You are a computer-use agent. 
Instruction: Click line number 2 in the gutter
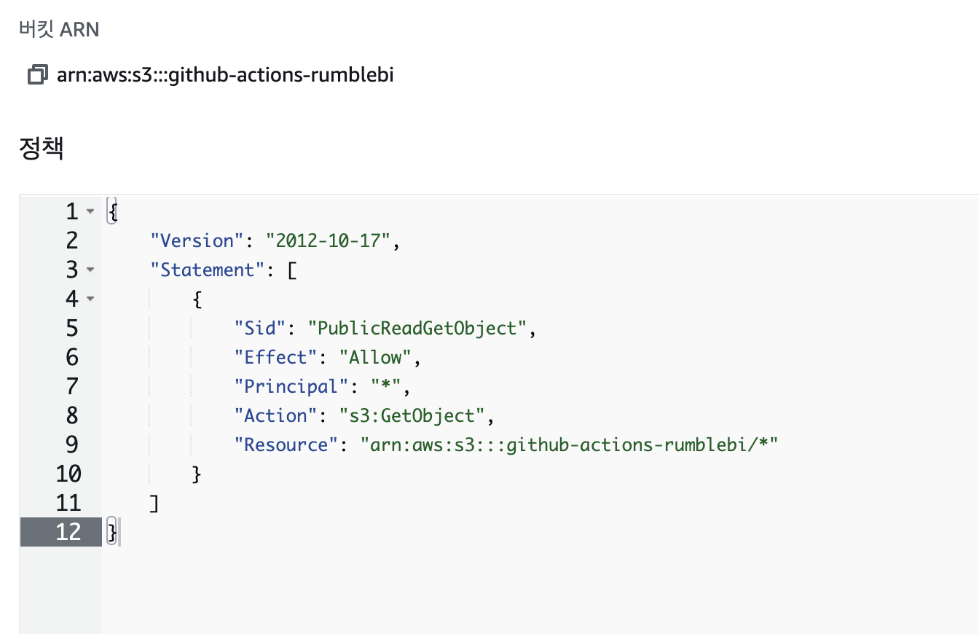pos(71,240)
